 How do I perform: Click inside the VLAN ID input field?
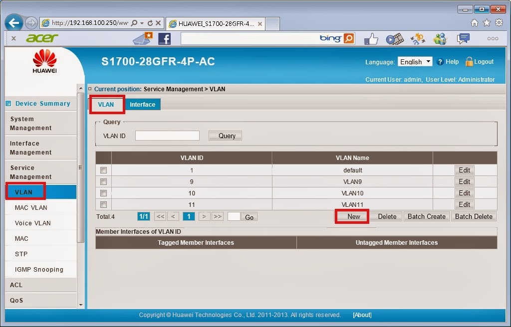click(167, 135)
